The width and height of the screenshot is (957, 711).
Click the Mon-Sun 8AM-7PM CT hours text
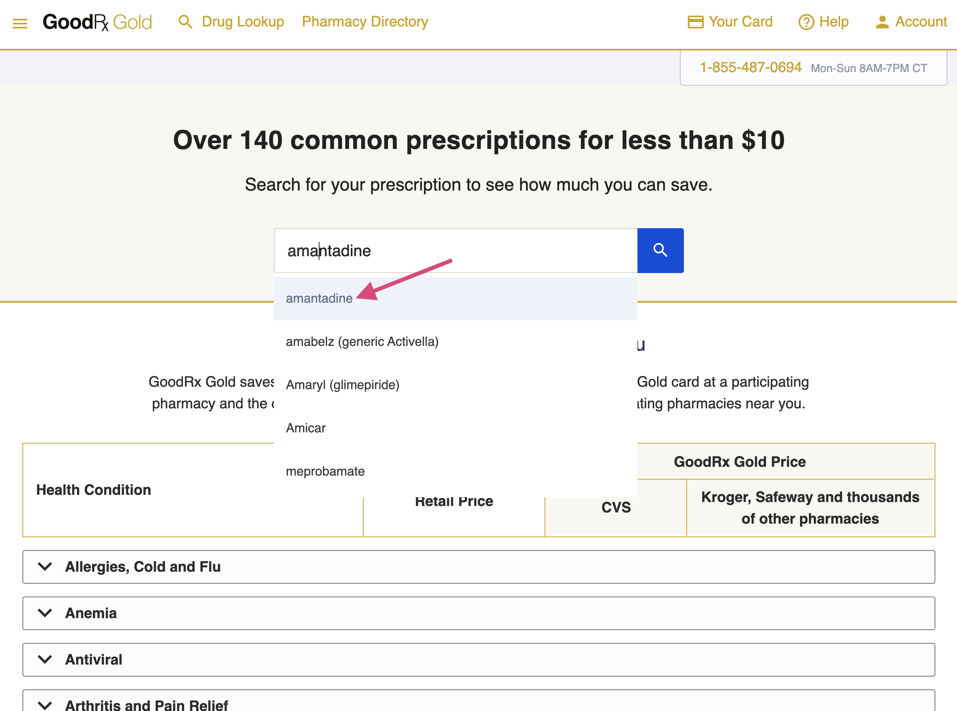[x=869, y=68]
